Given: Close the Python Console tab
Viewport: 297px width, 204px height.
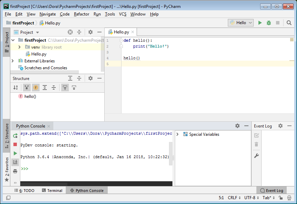Looking at the screenshot, I should coord(49,126).
